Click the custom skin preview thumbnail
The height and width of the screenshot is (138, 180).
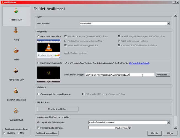49,74
